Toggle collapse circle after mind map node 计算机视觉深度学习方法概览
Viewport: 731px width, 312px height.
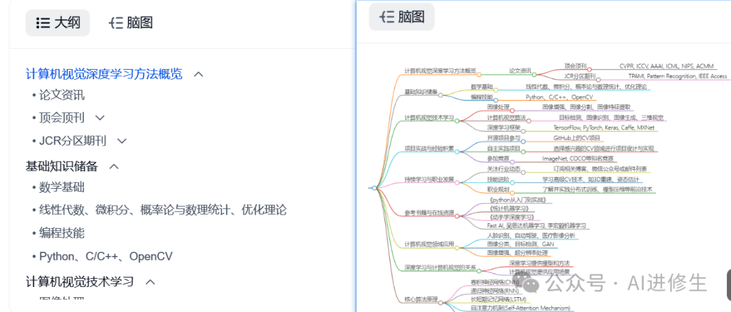pyautogui.click(x=479, y=74)
